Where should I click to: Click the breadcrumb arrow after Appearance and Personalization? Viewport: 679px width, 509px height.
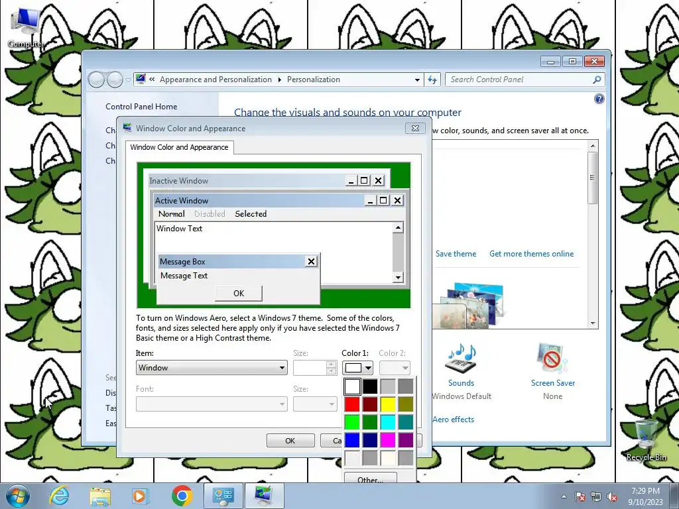click(x=279, y=80)
